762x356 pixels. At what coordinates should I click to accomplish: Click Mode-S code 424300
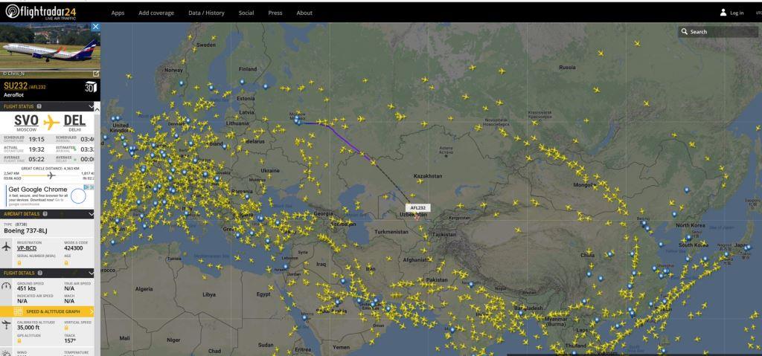[x=74, y=248]
